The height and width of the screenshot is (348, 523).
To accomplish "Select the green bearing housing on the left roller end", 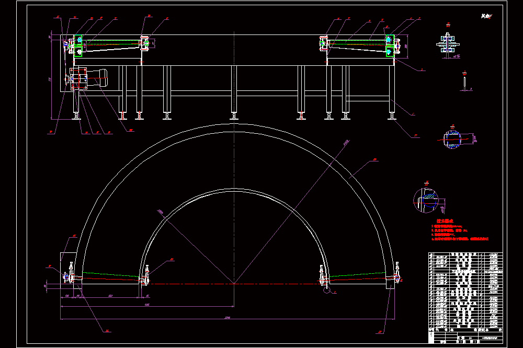I will click(x=78, y=45).
